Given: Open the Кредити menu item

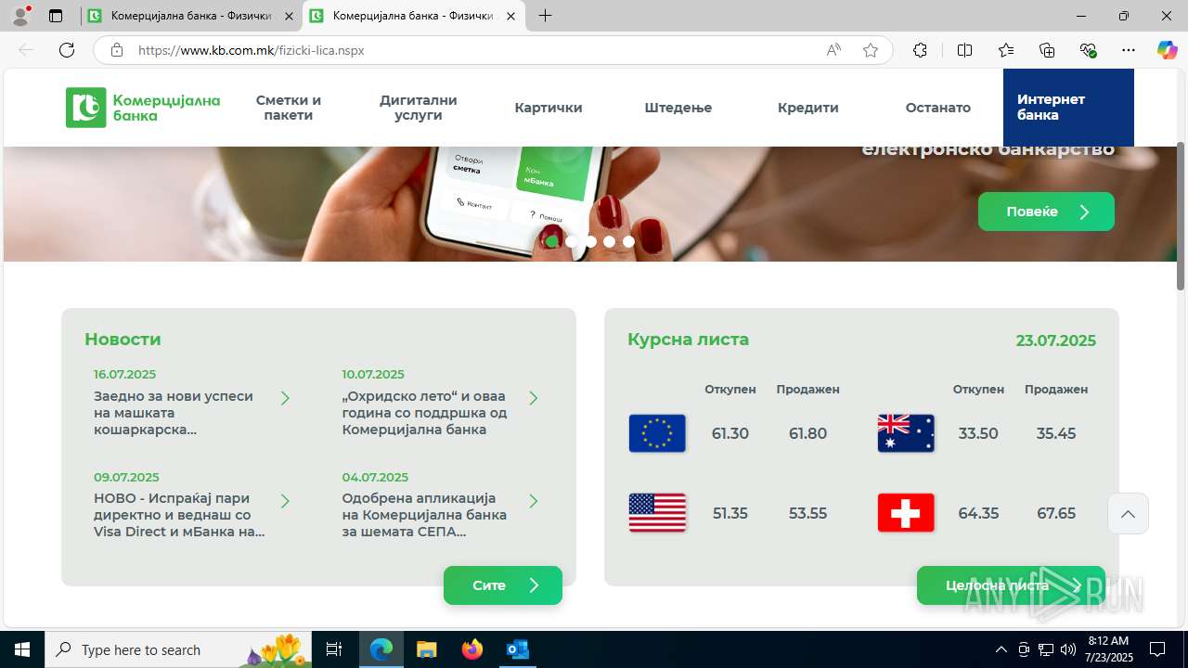Looking at the screenshot, I should click(808, 108).
